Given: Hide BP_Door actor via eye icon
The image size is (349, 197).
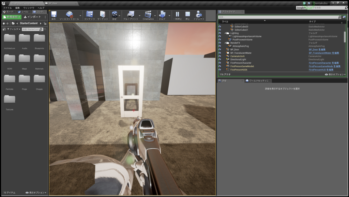Looking at the screenshot, I should coord(220,50).
